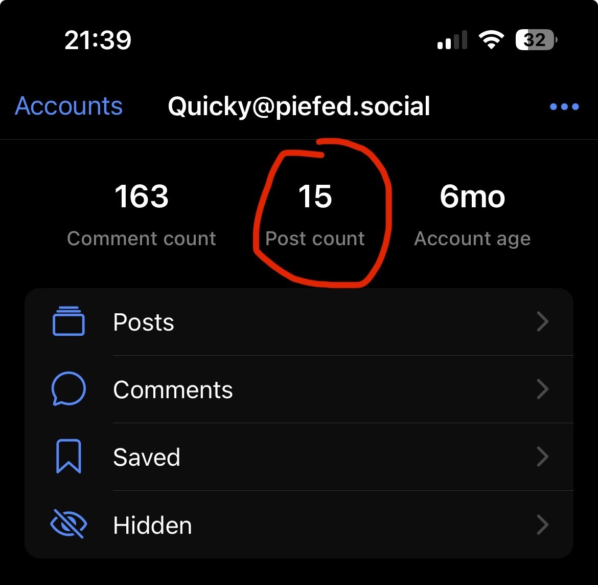Image resolution: width=598 pixels, height=585 pixels.
Task: Expand the Hidden row chevron
Action: tap(543, 525)
